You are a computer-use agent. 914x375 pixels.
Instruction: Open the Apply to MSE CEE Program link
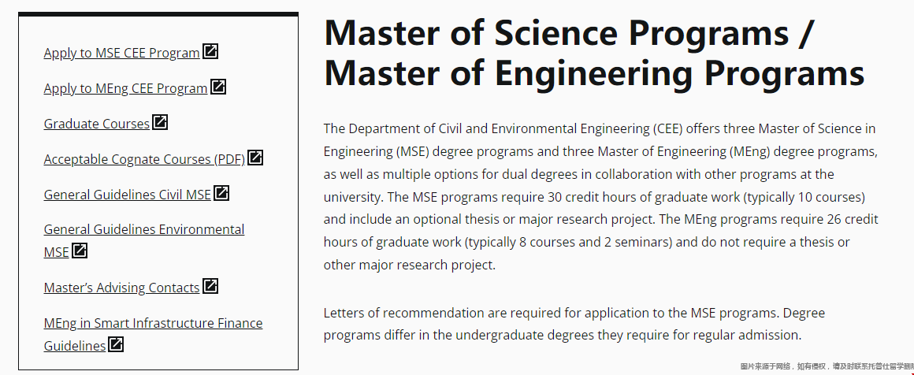point(121,53)
